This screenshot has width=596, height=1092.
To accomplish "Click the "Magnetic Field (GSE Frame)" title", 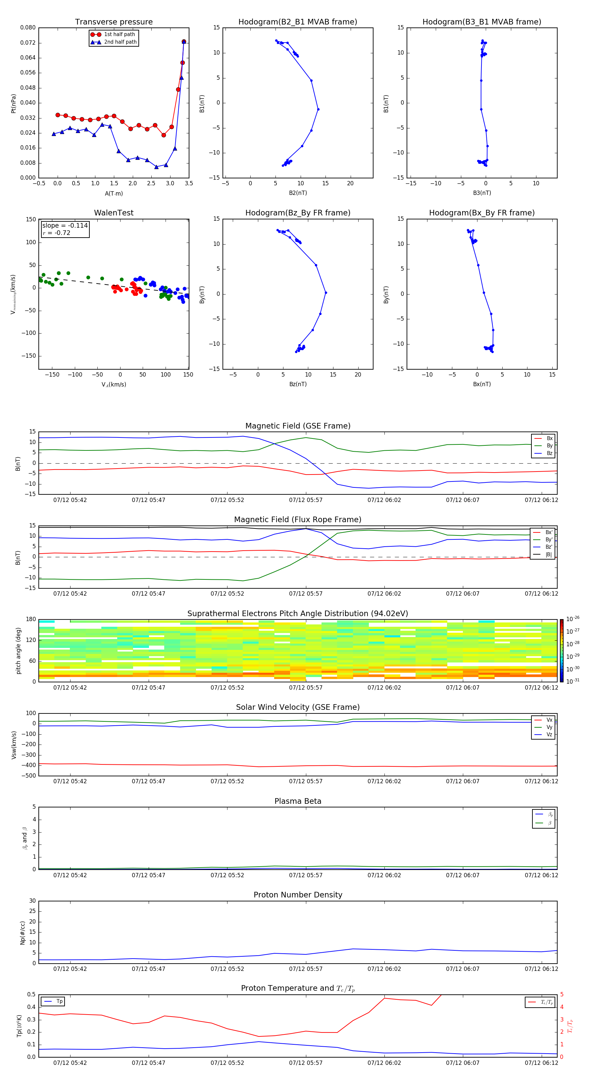I will [x=298, y=426].
